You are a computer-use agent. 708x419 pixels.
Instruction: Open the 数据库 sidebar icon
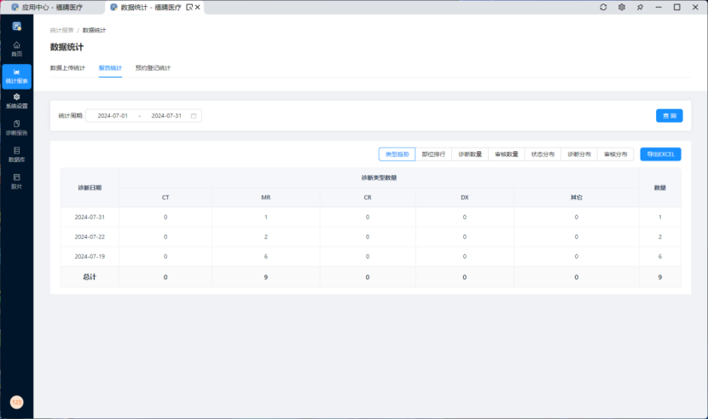click(x=16, y=154)
